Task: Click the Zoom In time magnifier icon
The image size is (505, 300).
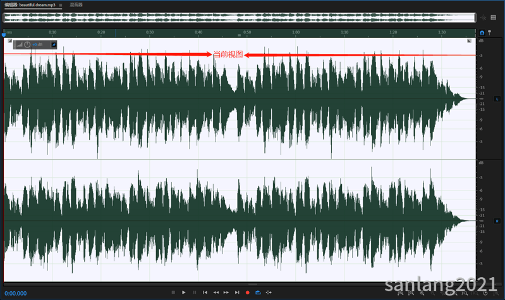Action: pos(422,293)
